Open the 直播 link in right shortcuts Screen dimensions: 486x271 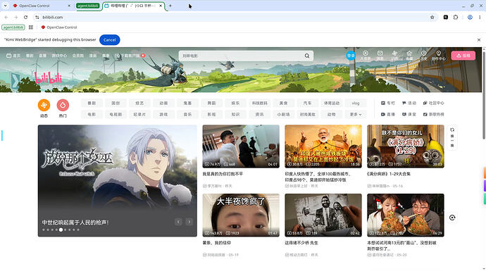point(388,114)
